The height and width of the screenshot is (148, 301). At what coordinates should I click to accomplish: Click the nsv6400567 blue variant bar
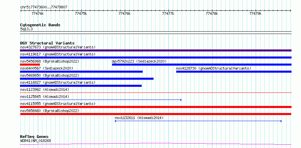[x=82, y=72]
